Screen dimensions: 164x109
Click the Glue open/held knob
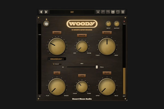107,87
